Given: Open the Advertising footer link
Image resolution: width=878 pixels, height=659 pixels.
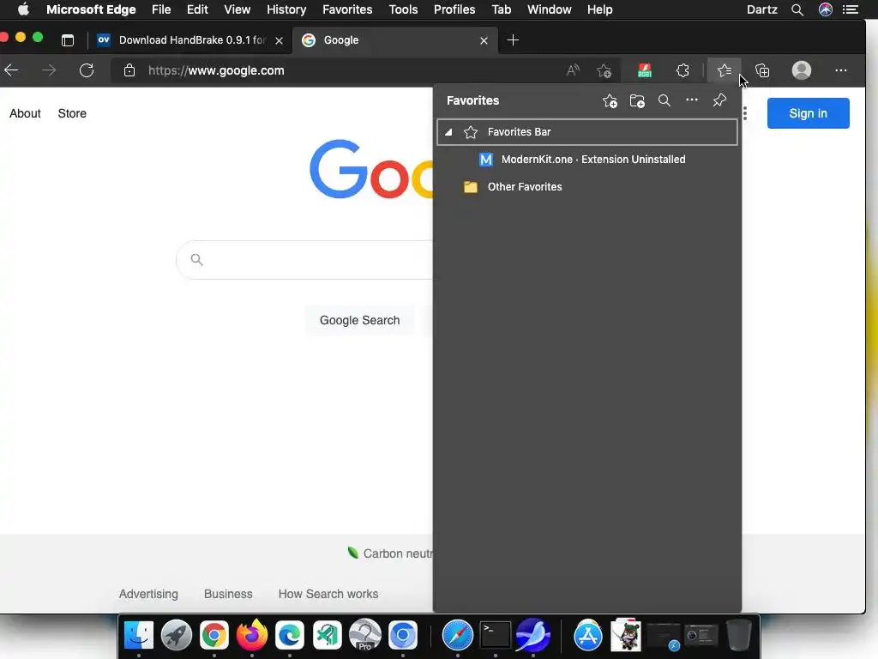Looking at the screenshot, I should coord(148,594).
